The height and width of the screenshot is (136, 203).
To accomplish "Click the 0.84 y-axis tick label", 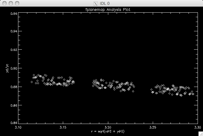I will [x=13, y=123].
